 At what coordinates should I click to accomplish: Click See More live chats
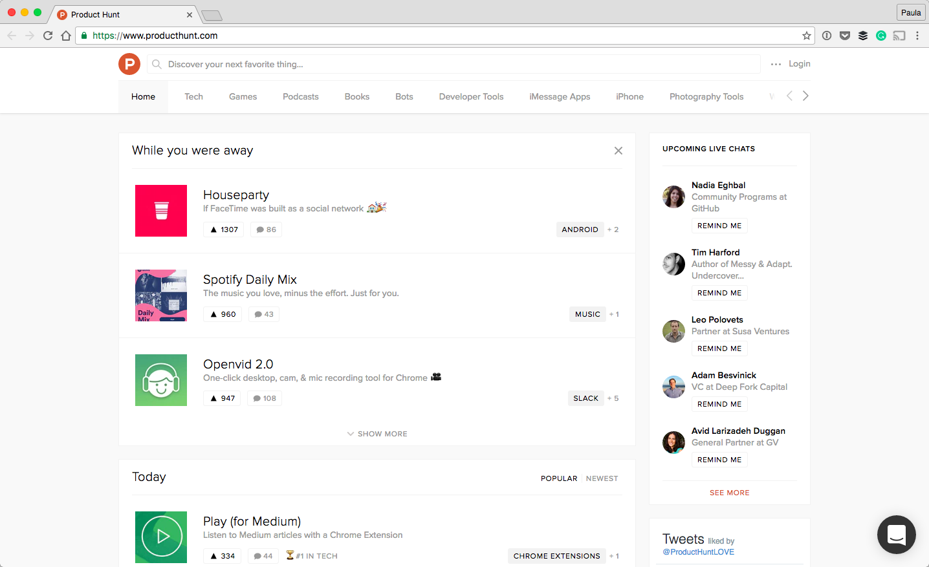[730, 493]
